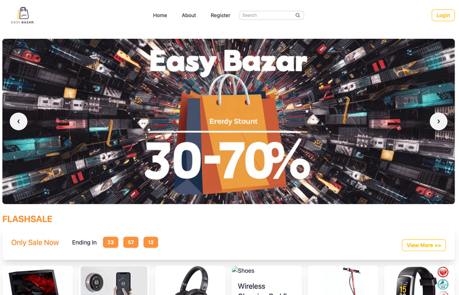Click the FLASHSALE heading
The height and width of the screenshot is (295, 459).
point(27,219)
